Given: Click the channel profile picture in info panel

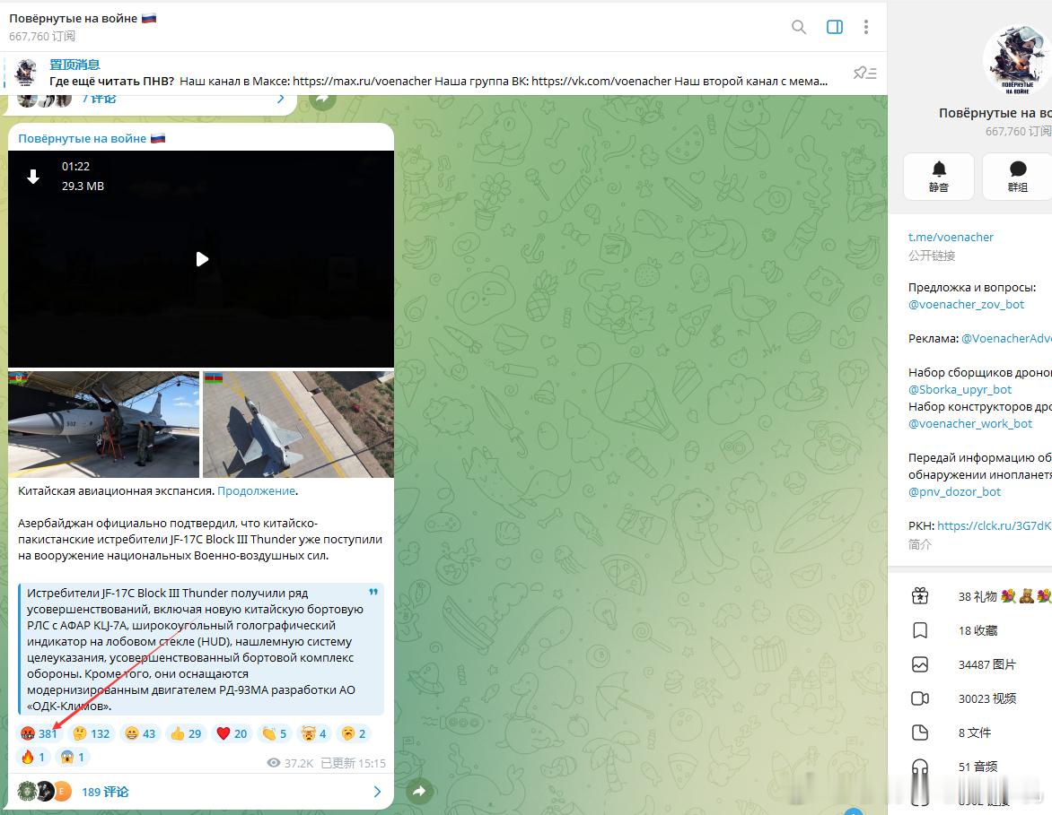Looking at the screenshot, I should tap(1017, 60).
